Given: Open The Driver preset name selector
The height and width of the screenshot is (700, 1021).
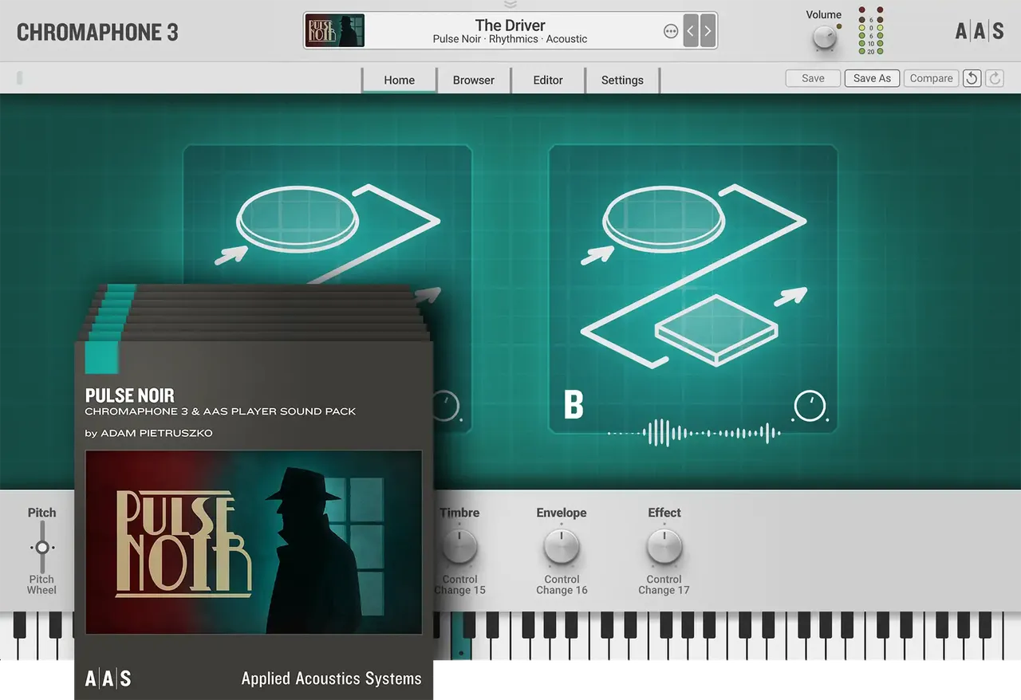Looking at the screenshot, I should point(510,31).
